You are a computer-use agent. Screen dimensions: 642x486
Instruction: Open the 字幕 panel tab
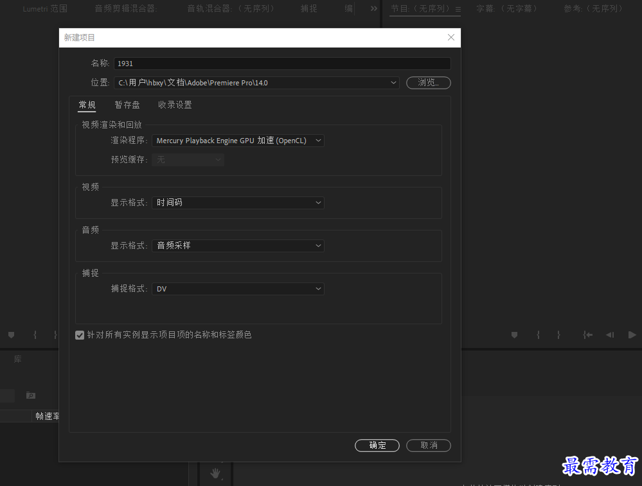[507, 8]
